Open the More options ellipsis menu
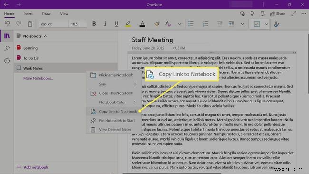The height and width of the screenshot is (174, 309). point(304,14)
